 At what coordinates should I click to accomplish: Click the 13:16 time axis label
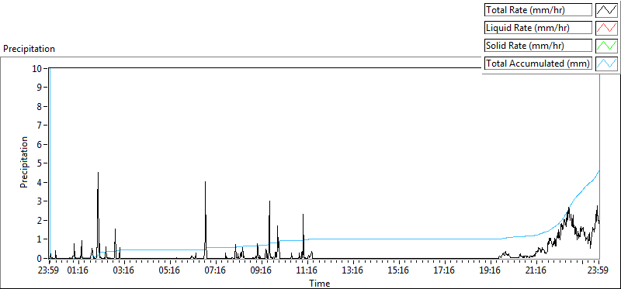click(352, 271)
